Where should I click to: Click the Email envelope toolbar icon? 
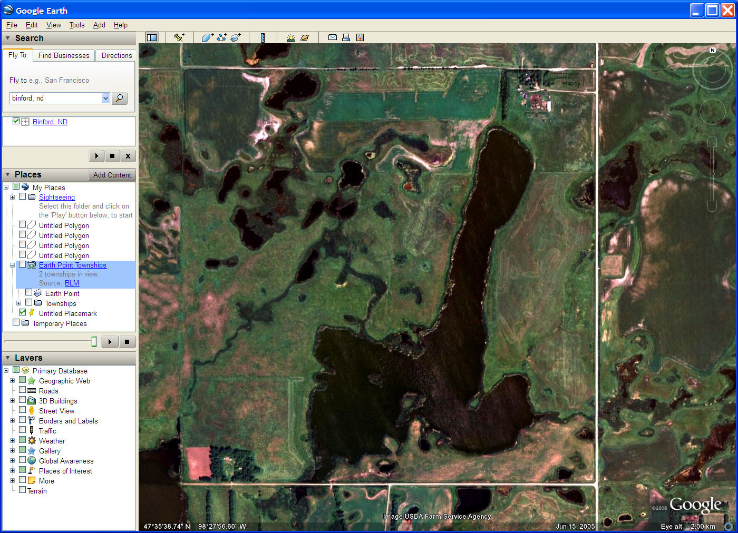pyautogui.click(x=333, y=37)
